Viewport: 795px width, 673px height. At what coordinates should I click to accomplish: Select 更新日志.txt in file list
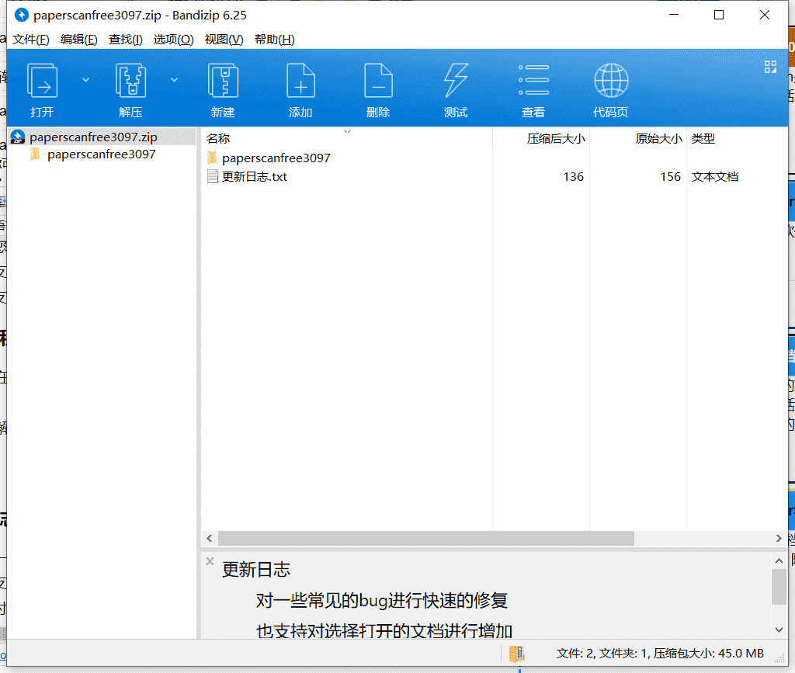[255, 177]
